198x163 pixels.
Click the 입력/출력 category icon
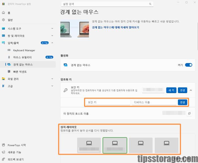3,43
